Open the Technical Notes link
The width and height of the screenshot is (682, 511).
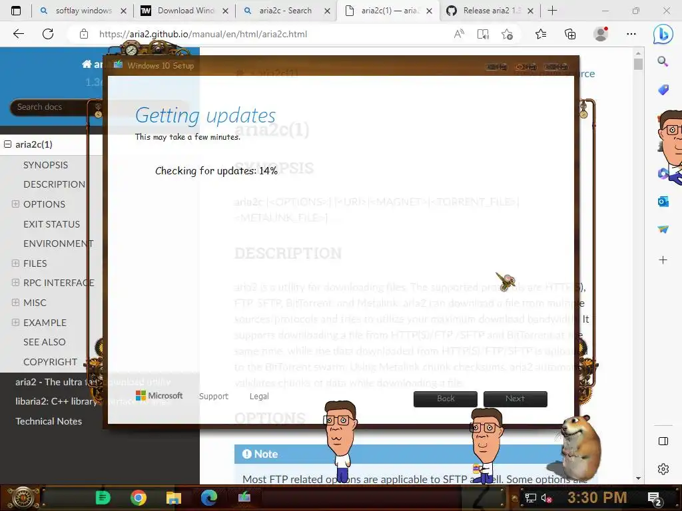[49, 421]
